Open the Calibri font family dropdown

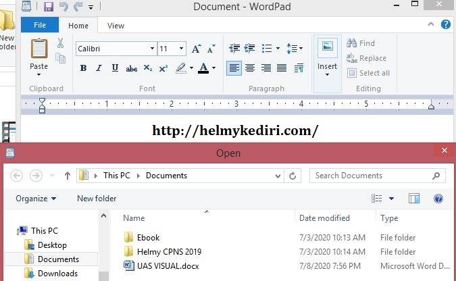tap(152, 48)
